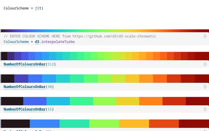Click the dark first swatch in the 15-colour bar
This screenshot has width=209, height=131.
point(12,101)
